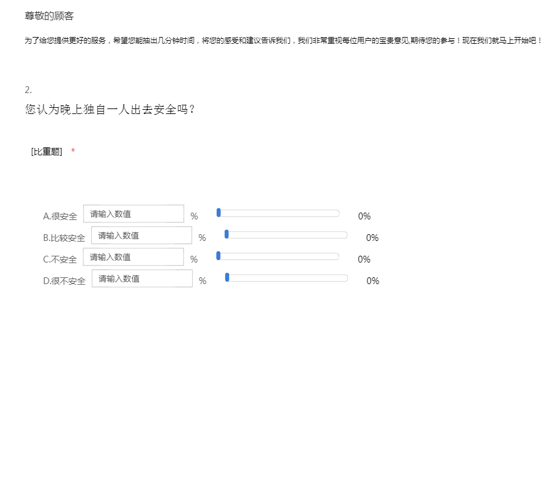Select the B.比较安全 slider handle

[227, 234]
